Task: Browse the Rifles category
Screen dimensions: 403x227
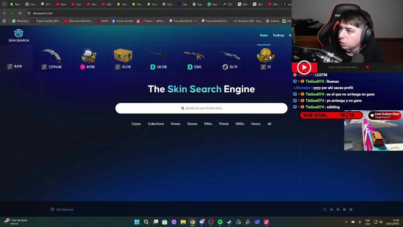Action: 208,124
